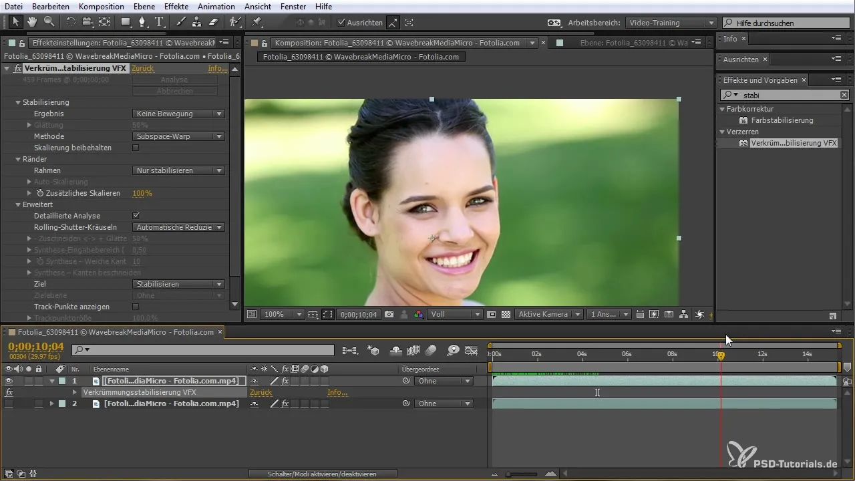Toggle the fx switch on layer 1
Screen dimensions: 855x481
[285, 381]
